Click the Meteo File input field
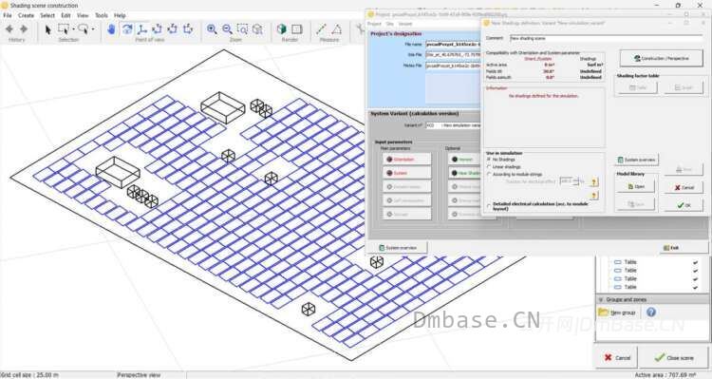The width and height of the screenshot is (712, 379). pos(453,66)
